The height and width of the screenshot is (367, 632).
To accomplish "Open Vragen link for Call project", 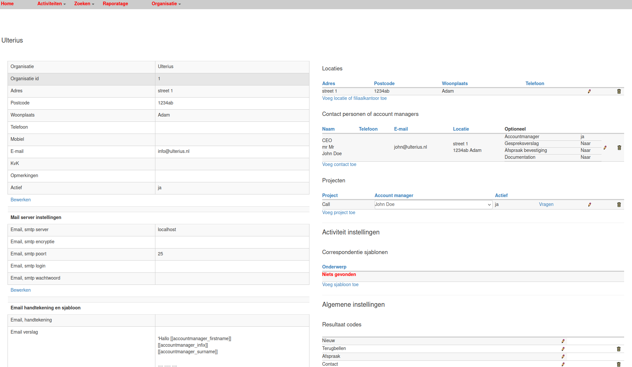I will (546, 204).
